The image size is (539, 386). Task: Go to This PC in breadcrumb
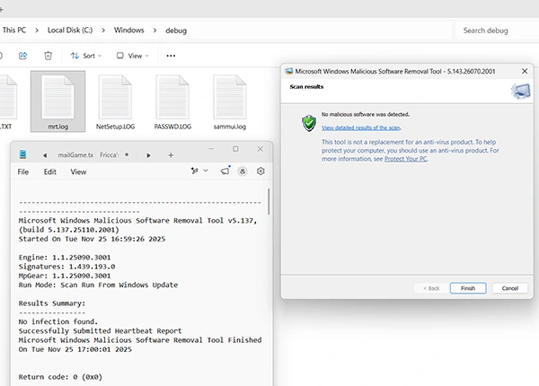coord(14,31)
